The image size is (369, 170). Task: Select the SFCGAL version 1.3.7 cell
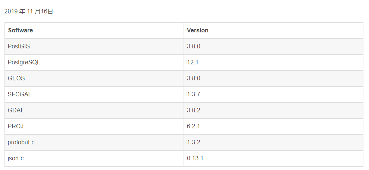coord(194,94)
